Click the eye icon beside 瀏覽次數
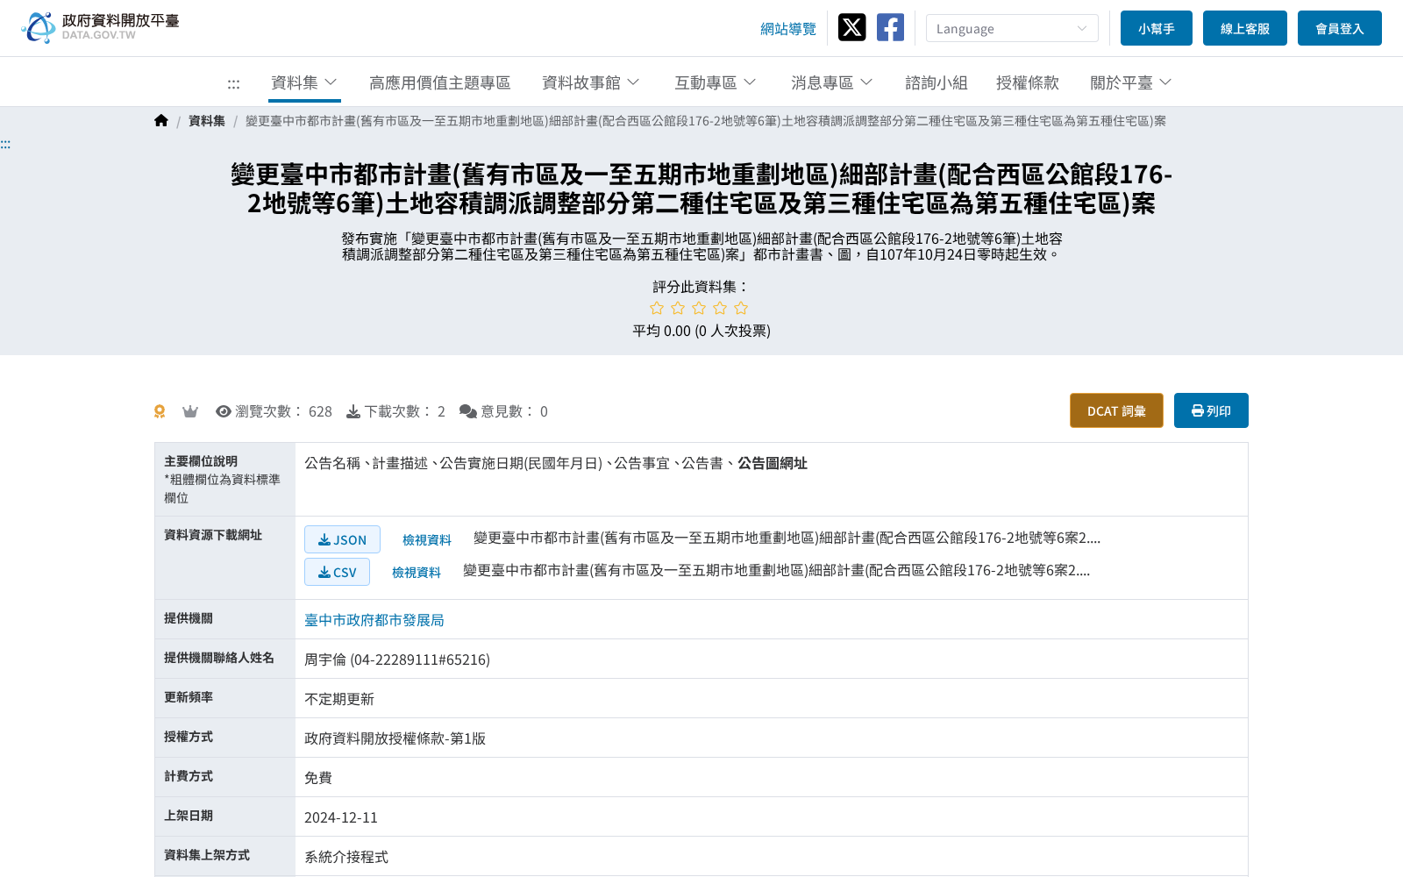The height and width of the screenshot is (877, 1403). [x=224, y=411]
